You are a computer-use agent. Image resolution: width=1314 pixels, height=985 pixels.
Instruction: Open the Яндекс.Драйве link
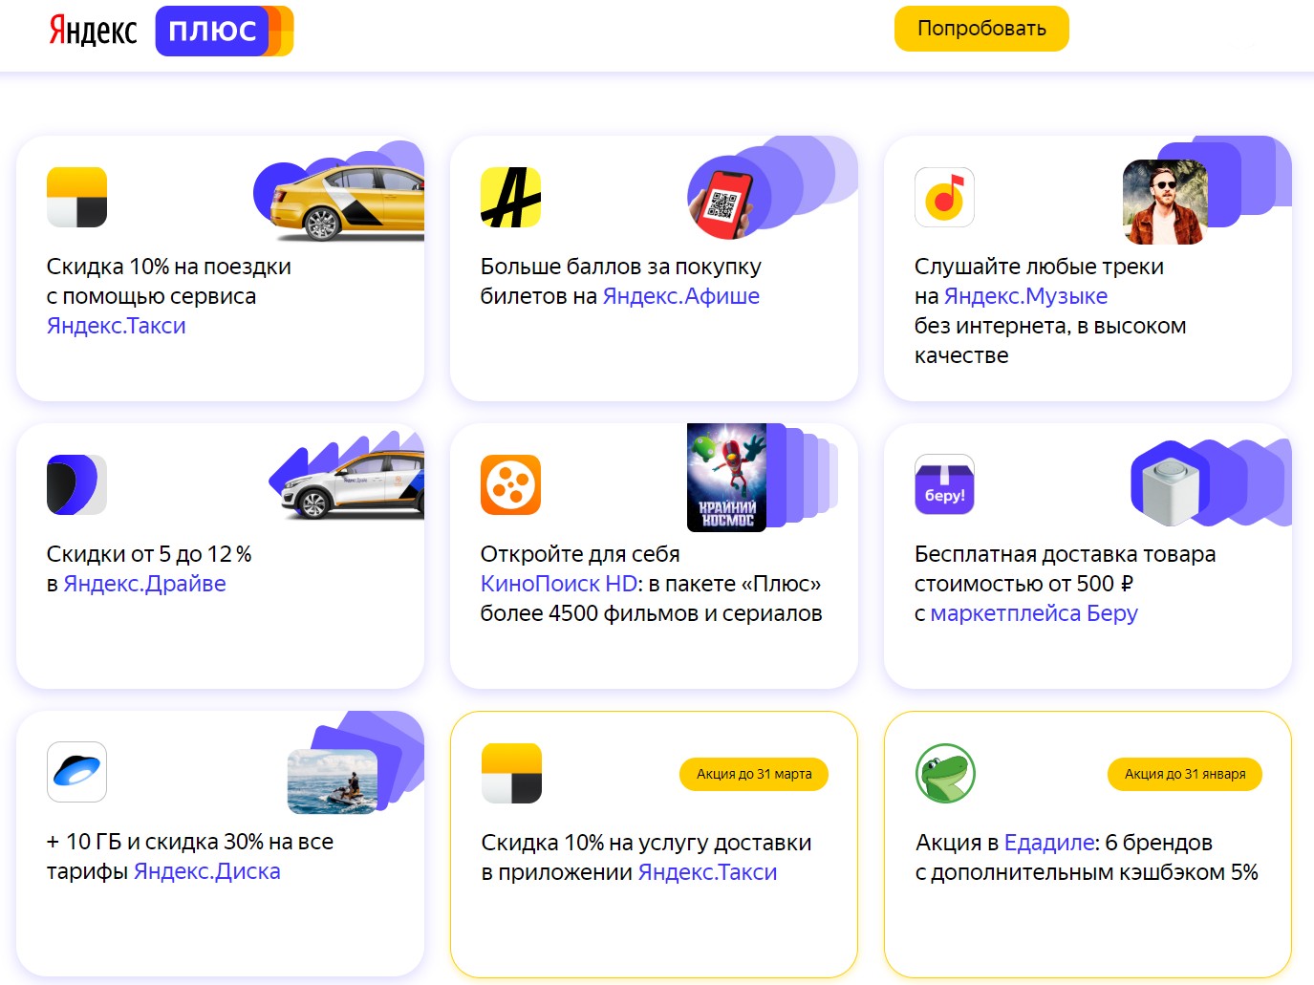pos(145,584)
